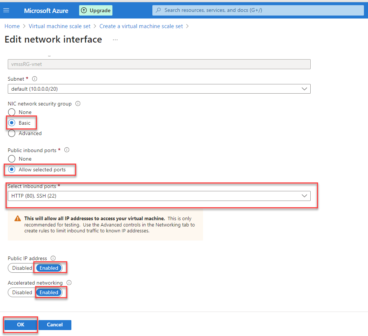Select the Basic network security group option

click(11, 122)
